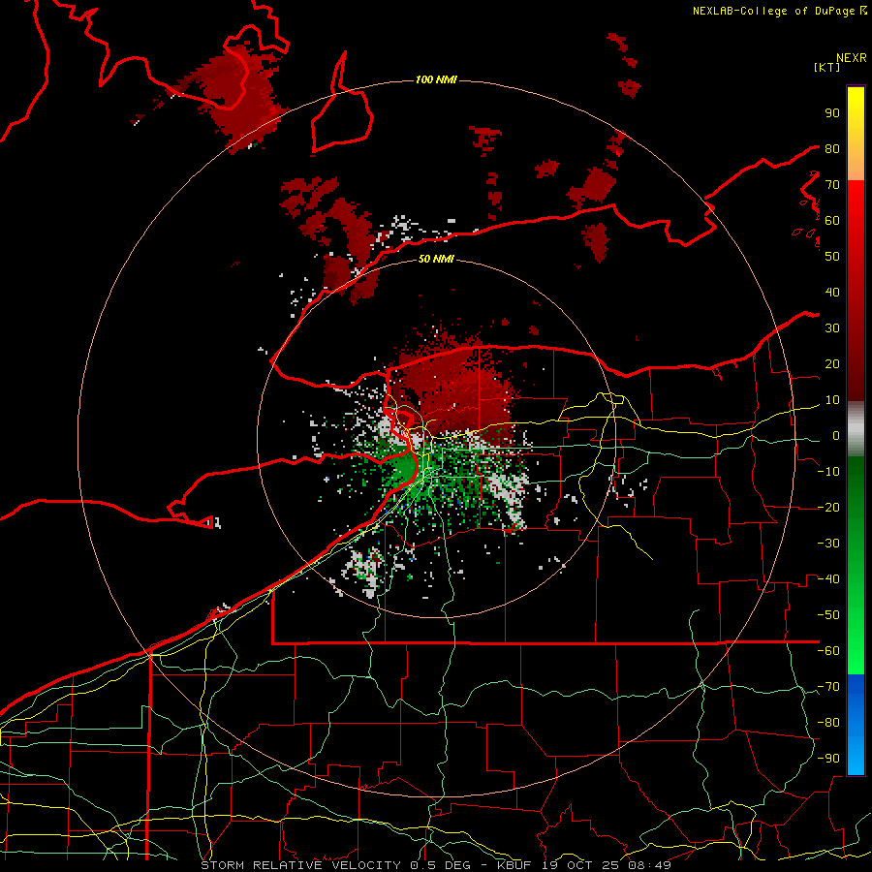Click the 60 value on velocity scale
This screenshot has width=872, height=872.
point(832,220)
